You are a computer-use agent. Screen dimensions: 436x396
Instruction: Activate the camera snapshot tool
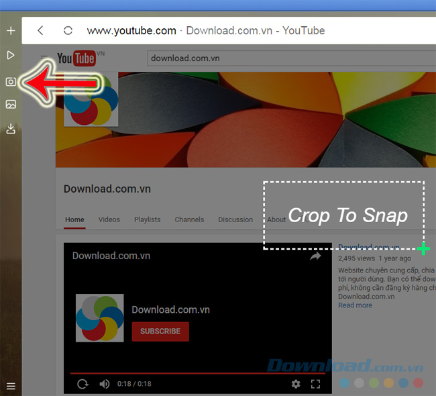point(11,81)
